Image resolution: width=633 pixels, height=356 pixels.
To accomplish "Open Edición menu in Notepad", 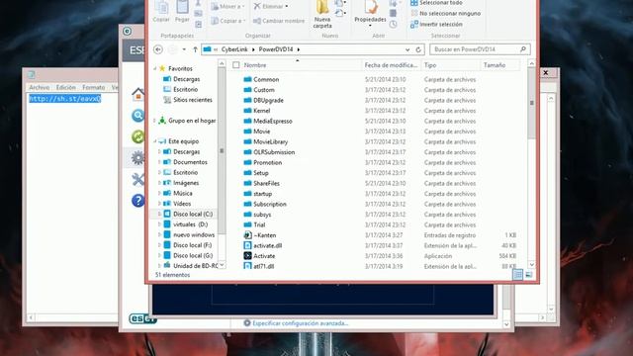I will coord(66,87).
